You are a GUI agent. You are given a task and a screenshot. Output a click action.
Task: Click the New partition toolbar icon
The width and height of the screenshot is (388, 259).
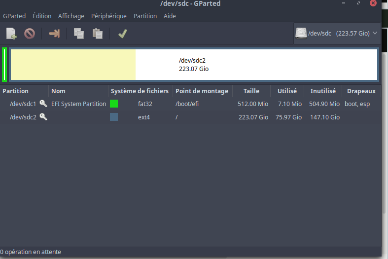pos(11,34)
